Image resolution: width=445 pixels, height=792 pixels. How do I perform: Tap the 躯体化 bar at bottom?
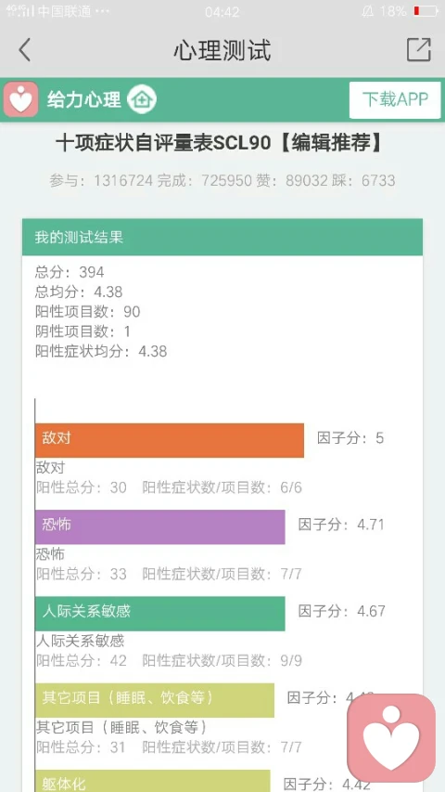(153, 781)
